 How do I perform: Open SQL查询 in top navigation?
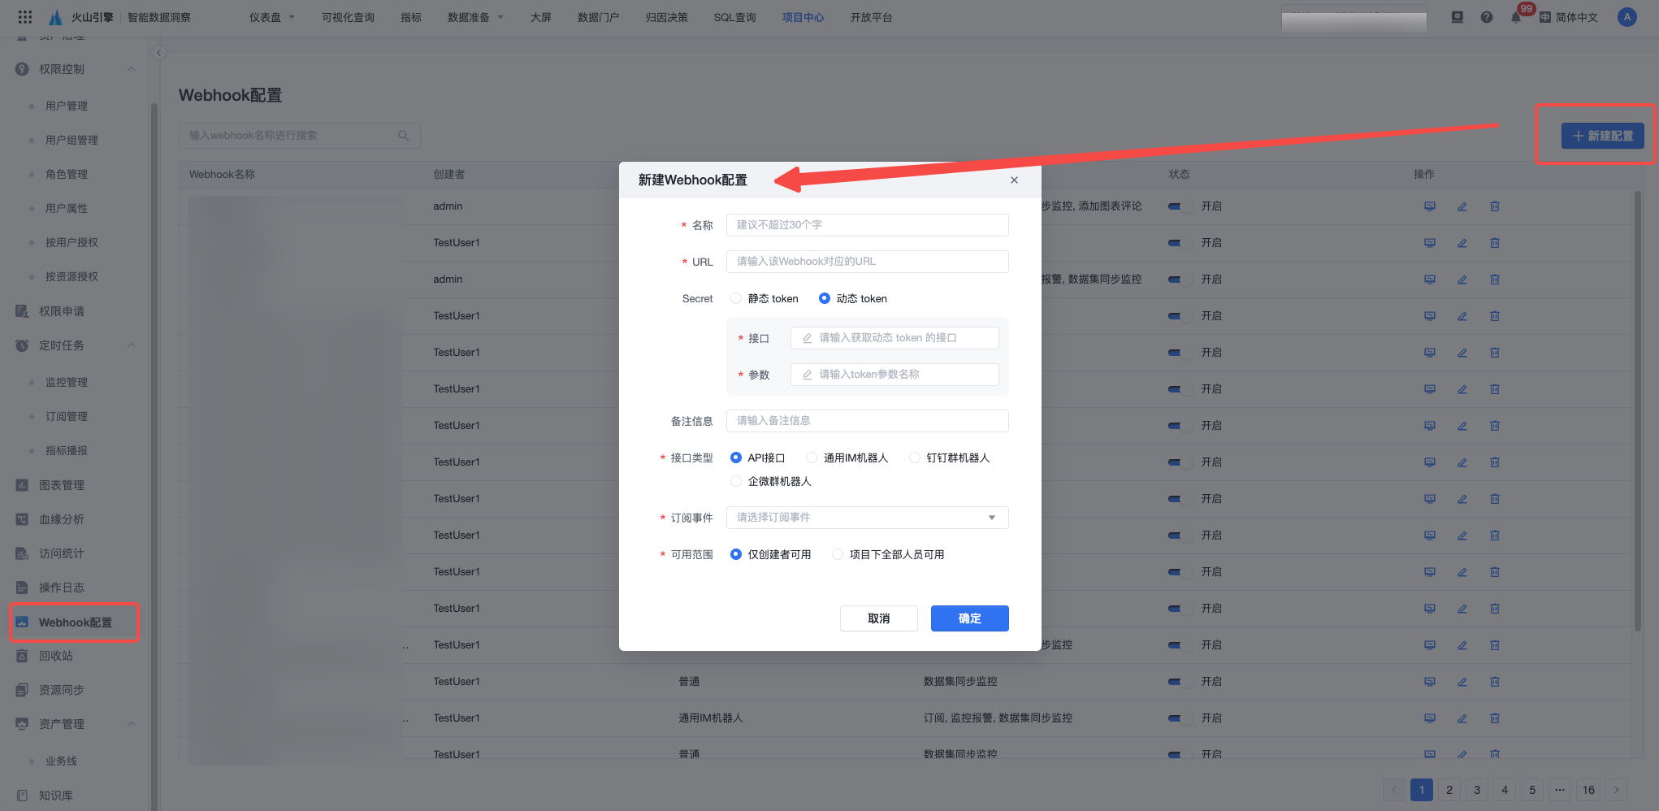point(734,17)
